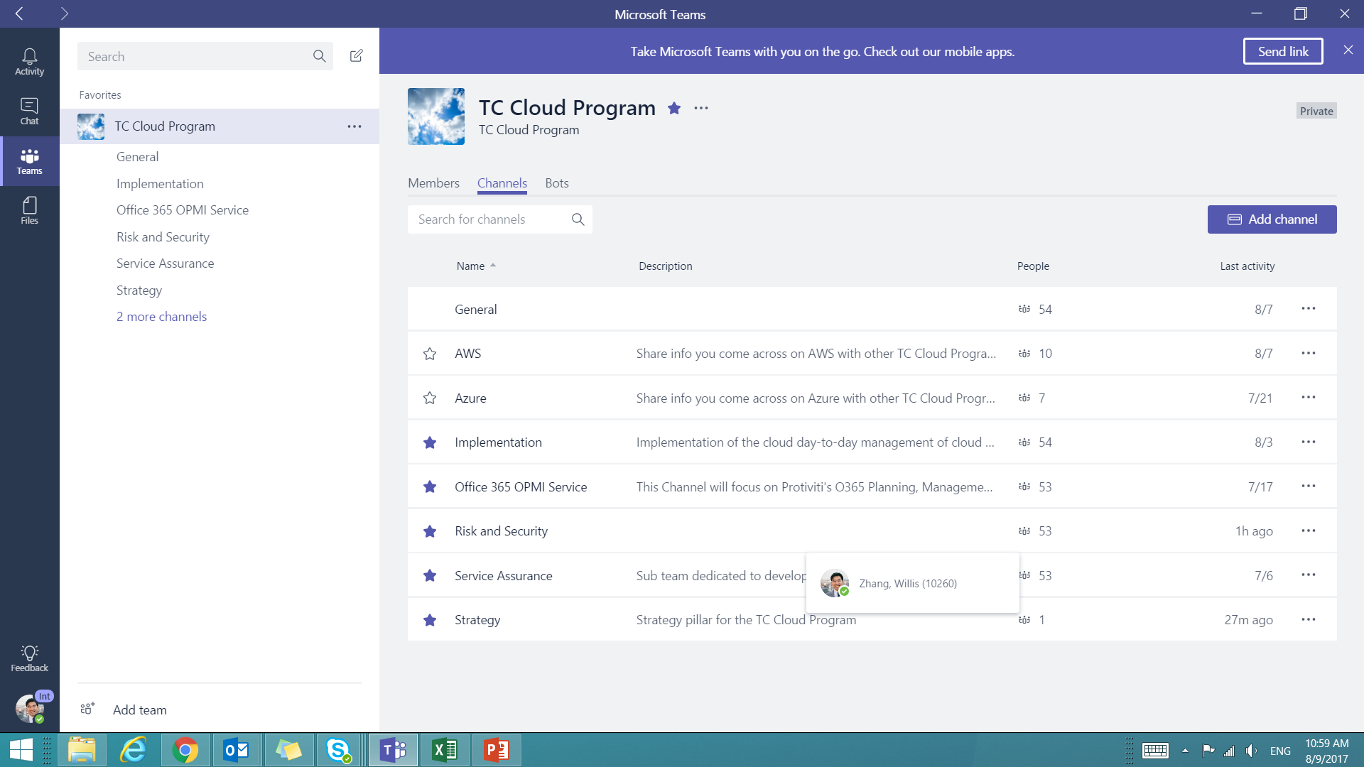
Task: Unfavorite the TC Cloud Program team star
Action: [x=674, y=108]
